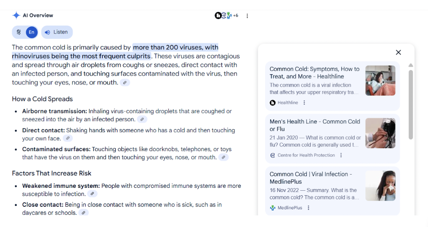This screenshot has width=428, height=227.
Task: Open more options for Centre for Health Protection
Action: pyautogui.click(x=341, y=155)
